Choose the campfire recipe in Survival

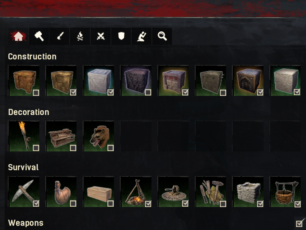[136, 192]
